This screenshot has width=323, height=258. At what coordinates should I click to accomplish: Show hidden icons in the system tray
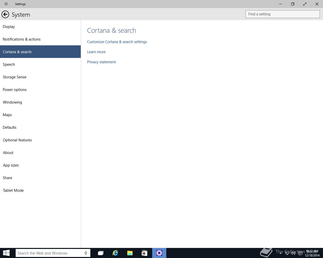(280, 253)
